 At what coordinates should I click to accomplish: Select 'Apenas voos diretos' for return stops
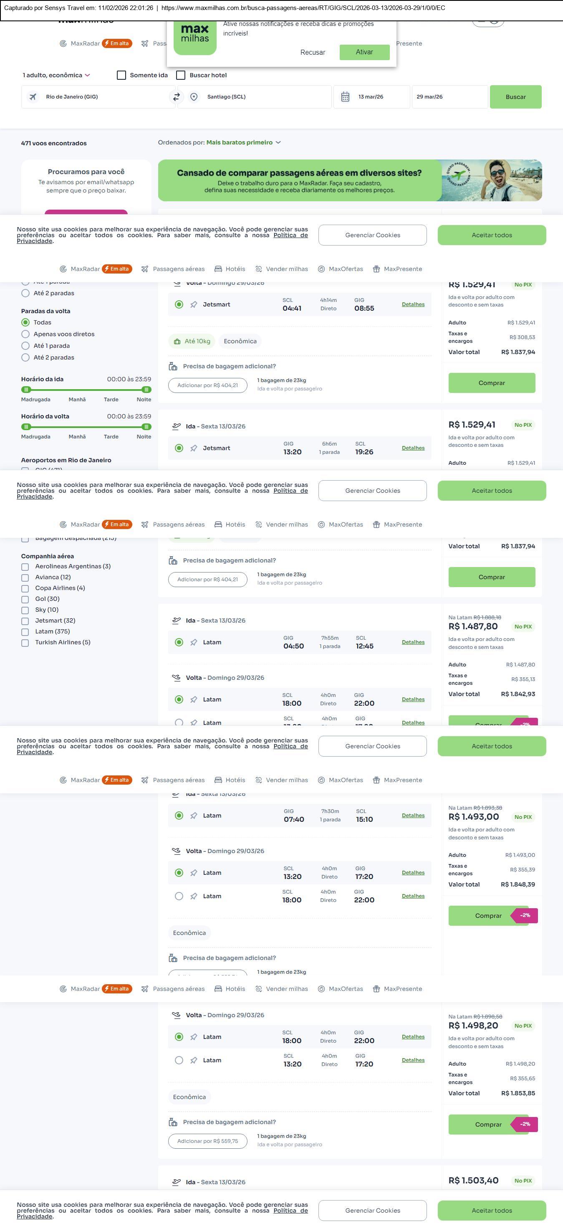[26, 334]
